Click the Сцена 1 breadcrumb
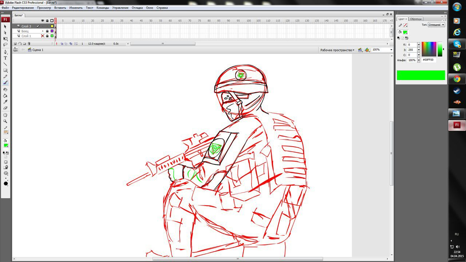Image resolution: width=466 pixels, height=262 pixels. tap(37, 50)
